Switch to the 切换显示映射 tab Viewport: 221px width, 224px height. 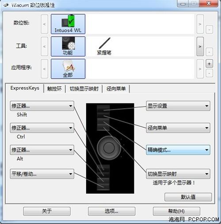coord(84,89)
